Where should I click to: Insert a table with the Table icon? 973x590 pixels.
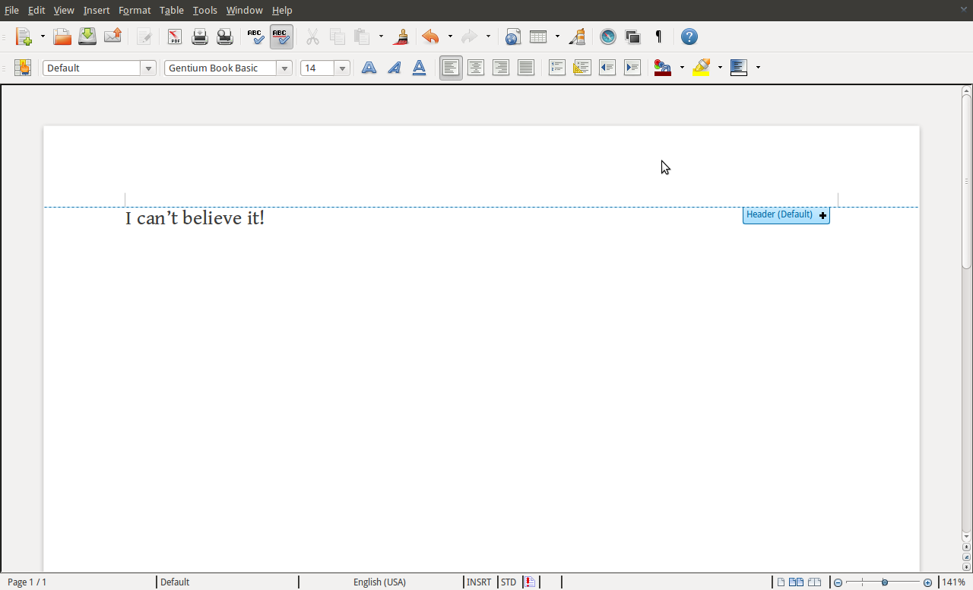pos(538,36)
